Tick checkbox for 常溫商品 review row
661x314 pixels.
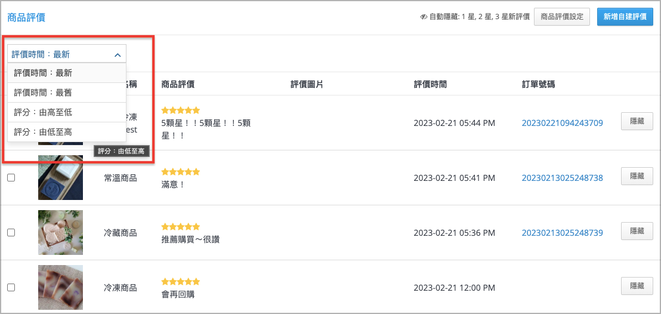[x=11, y=178]
